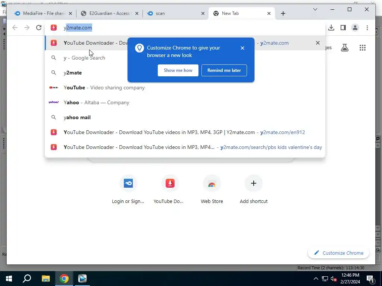Viewport: 382px width, 286px height.
Task: Open the Google apps grid
Action: pos(363,48)
